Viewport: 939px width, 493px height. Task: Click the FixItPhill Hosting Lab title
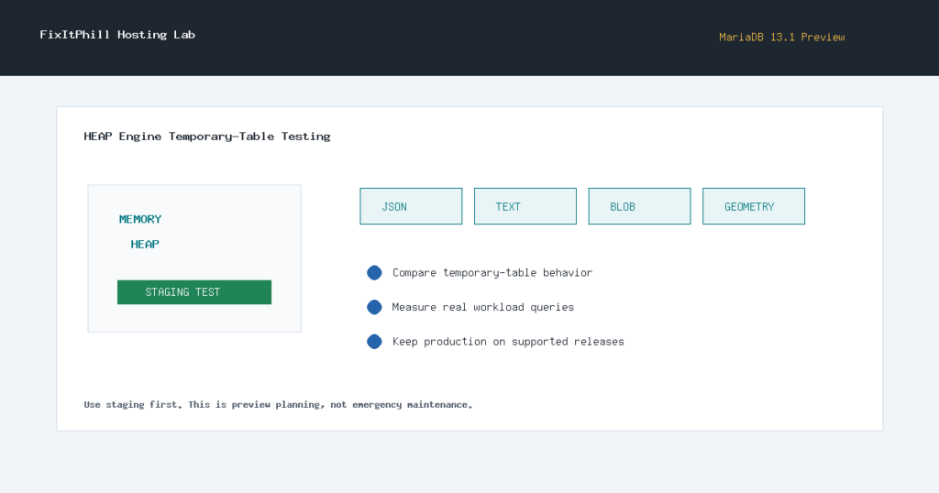point(117,35)
